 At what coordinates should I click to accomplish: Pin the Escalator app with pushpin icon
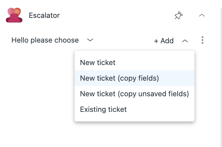point(179,15)
